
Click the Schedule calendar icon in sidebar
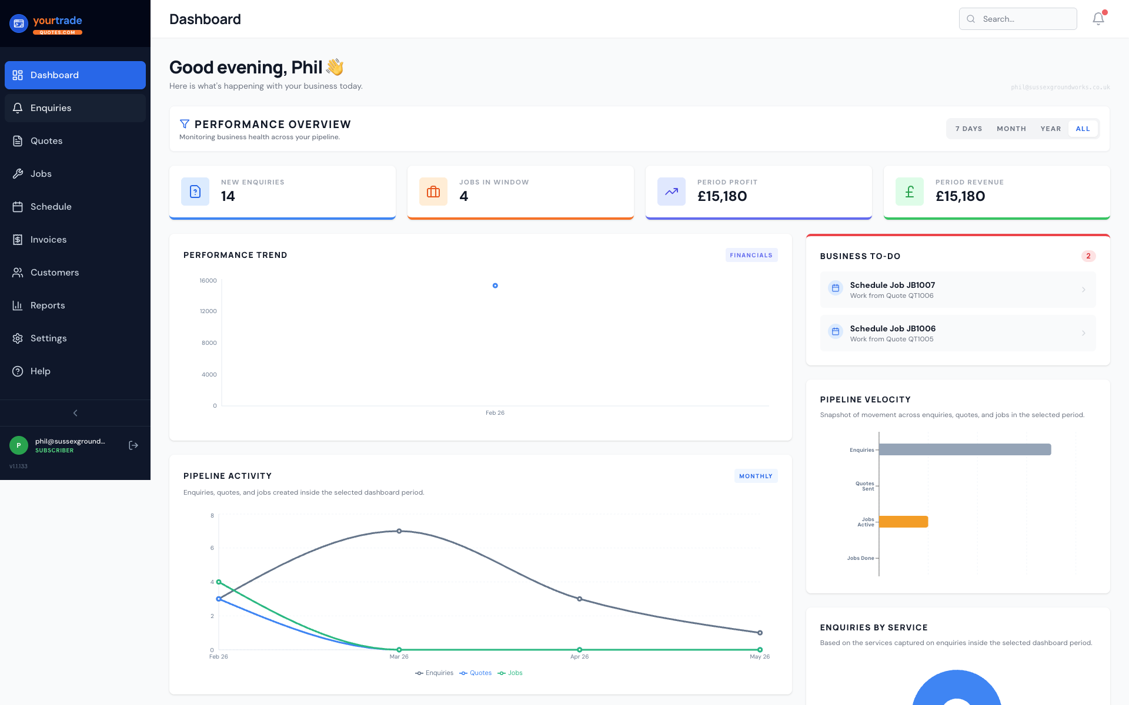[x=18, y=207]
